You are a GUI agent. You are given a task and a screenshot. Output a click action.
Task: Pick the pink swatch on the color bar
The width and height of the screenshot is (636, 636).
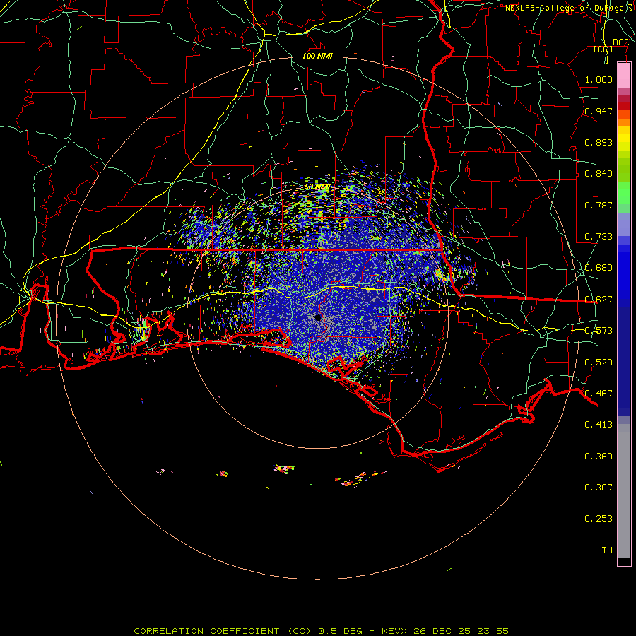[624, 76]
